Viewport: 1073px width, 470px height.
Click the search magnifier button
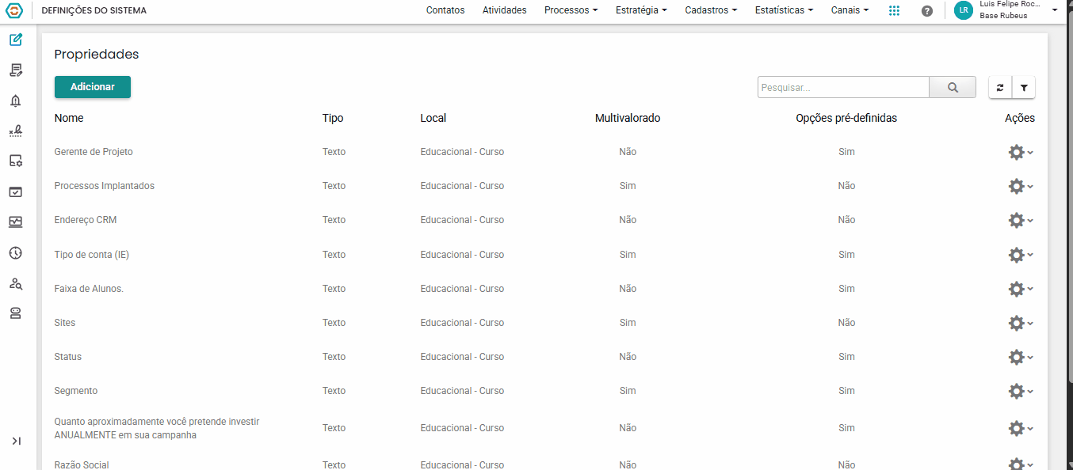953,88
